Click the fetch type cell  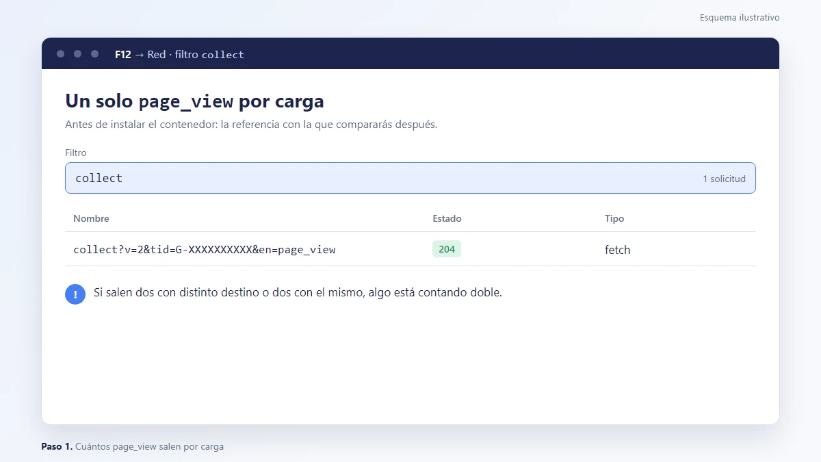[x=618, y=250]
